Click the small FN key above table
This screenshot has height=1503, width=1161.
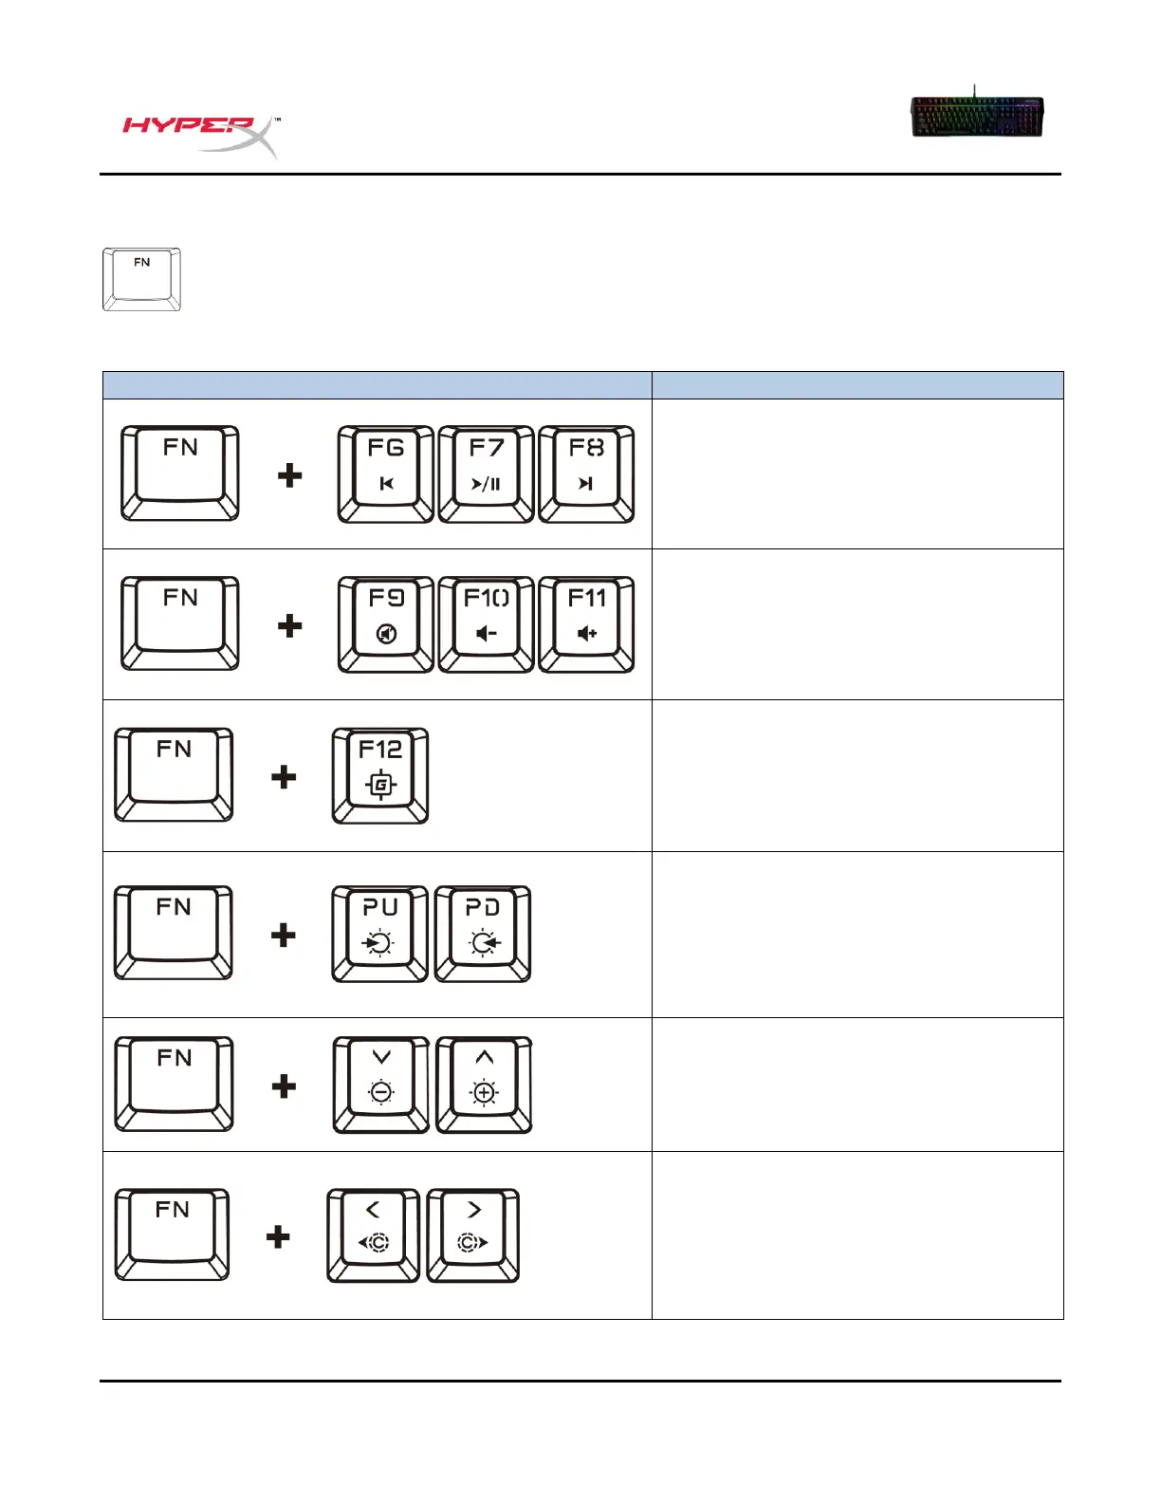[x=141, y=280]
